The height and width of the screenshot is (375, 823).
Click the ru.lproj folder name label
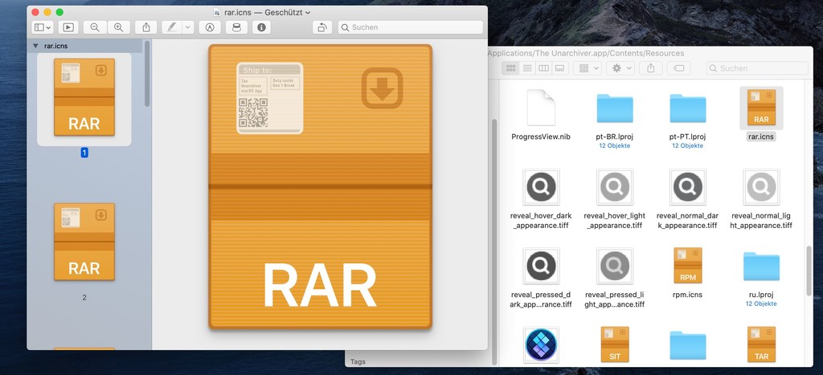761,294
